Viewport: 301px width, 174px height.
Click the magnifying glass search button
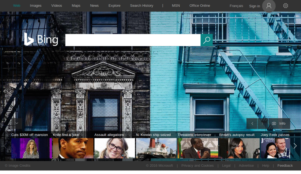[207, 40]
